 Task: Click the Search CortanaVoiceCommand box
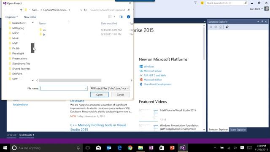(108, 10)
